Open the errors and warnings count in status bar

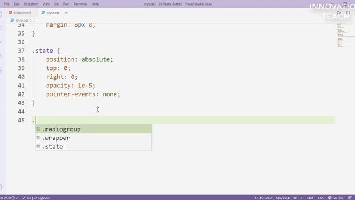(x=9, y=198)
